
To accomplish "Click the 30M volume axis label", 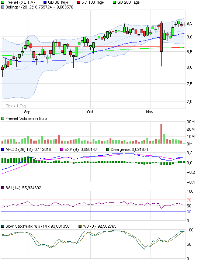I will tap(191, 122).
